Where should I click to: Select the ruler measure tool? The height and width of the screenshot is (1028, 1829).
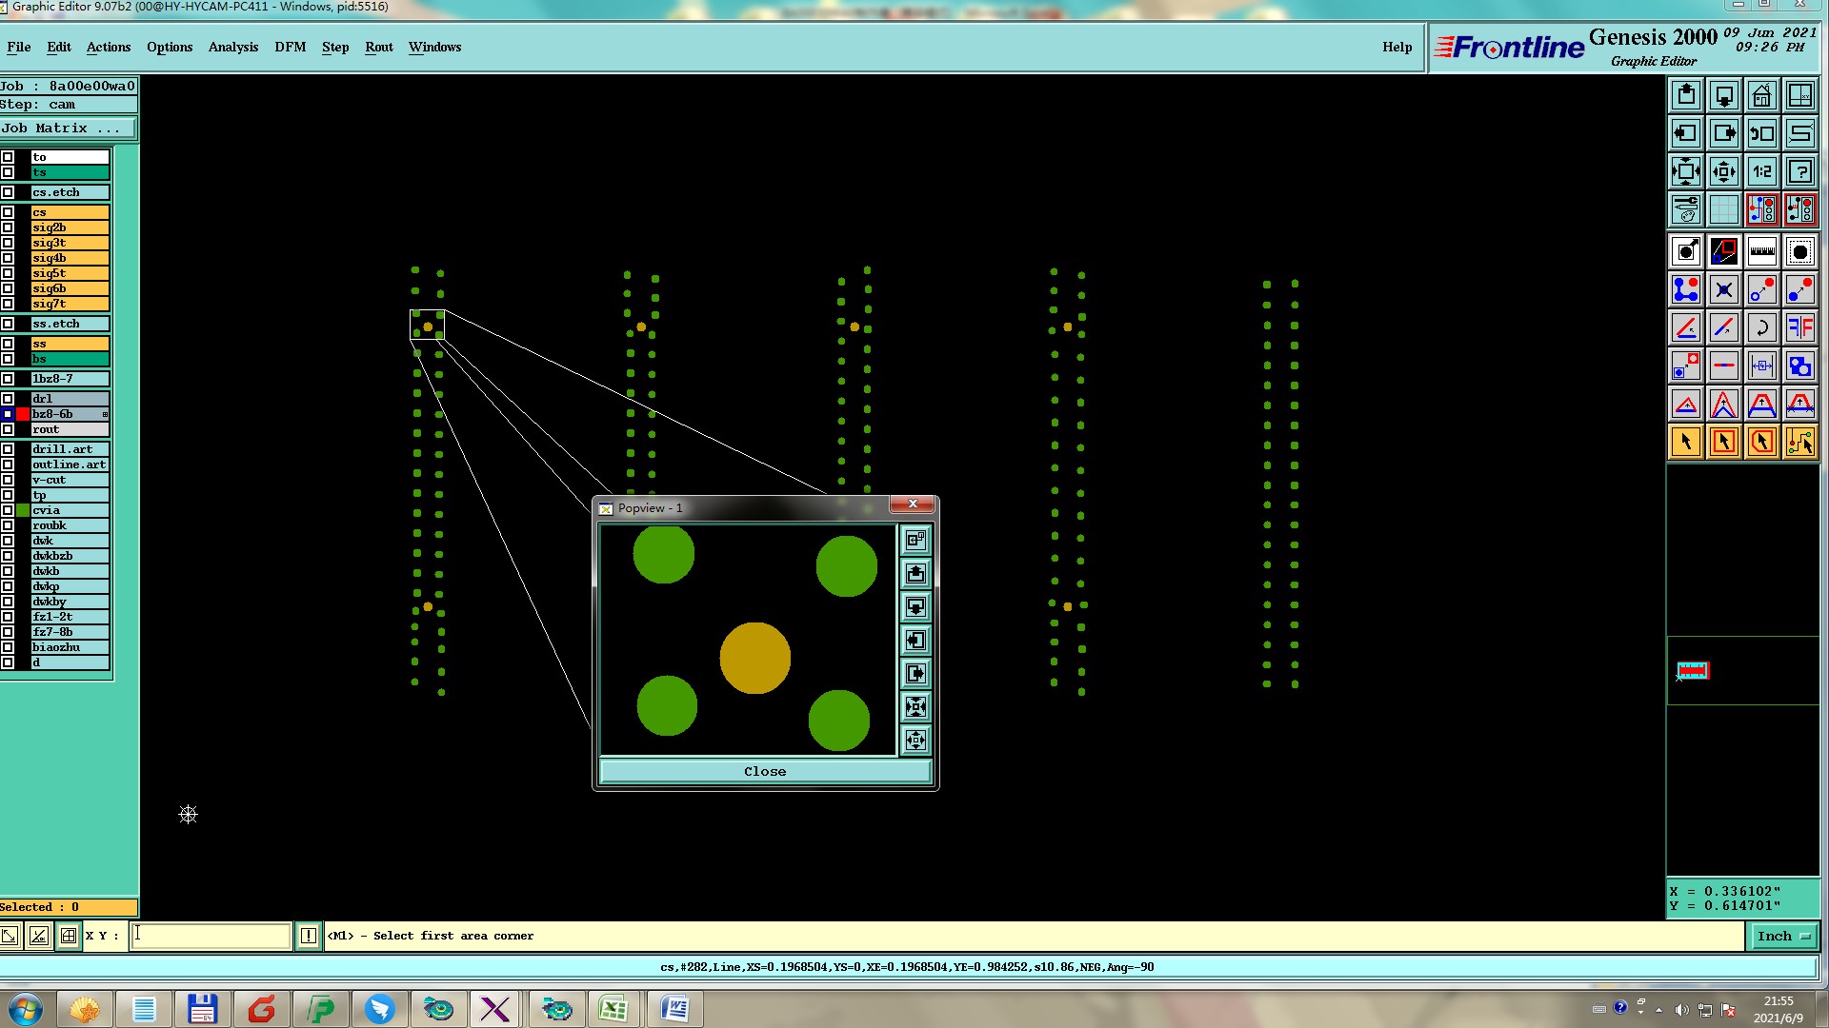[1761, 252]
